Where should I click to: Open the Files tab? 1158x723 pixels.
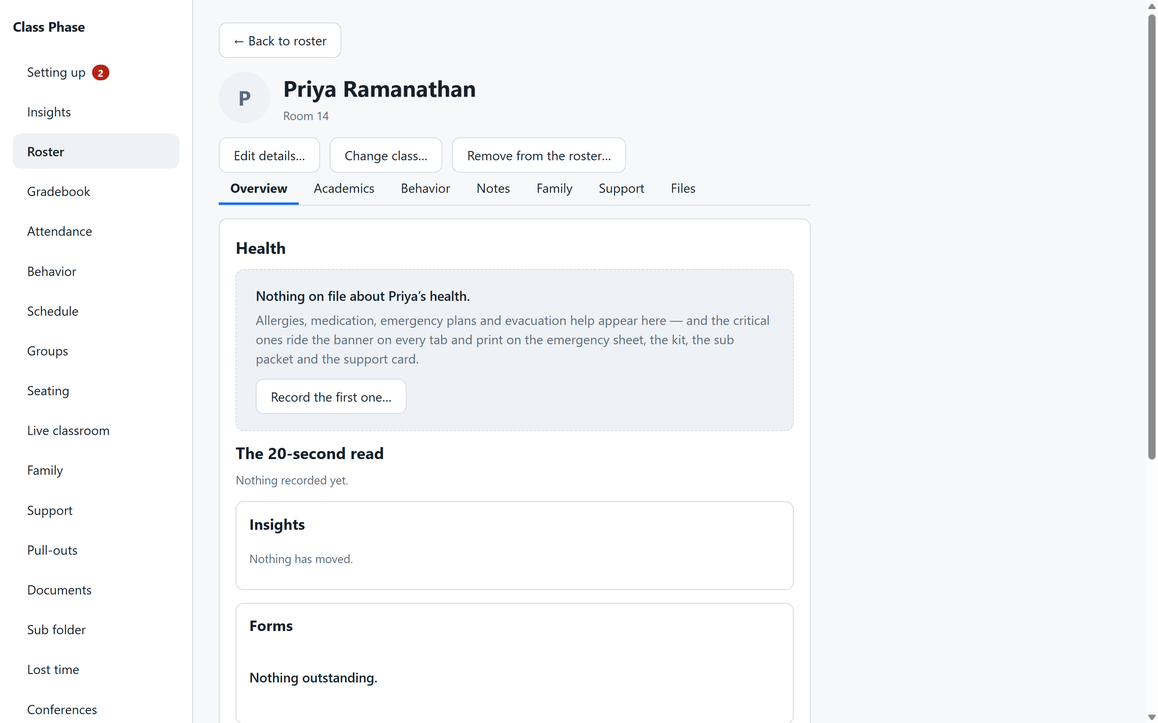[683, 188]
